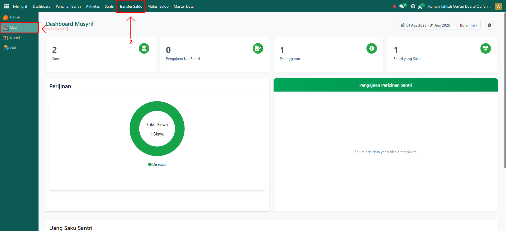Click the money notification icon with badge 5

420,7
